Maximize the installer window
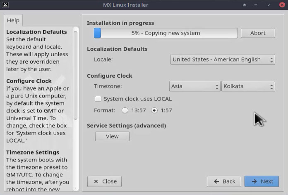The width and height of the screenshot is (288, 195). pyautogui.click(x=269, y=5)
